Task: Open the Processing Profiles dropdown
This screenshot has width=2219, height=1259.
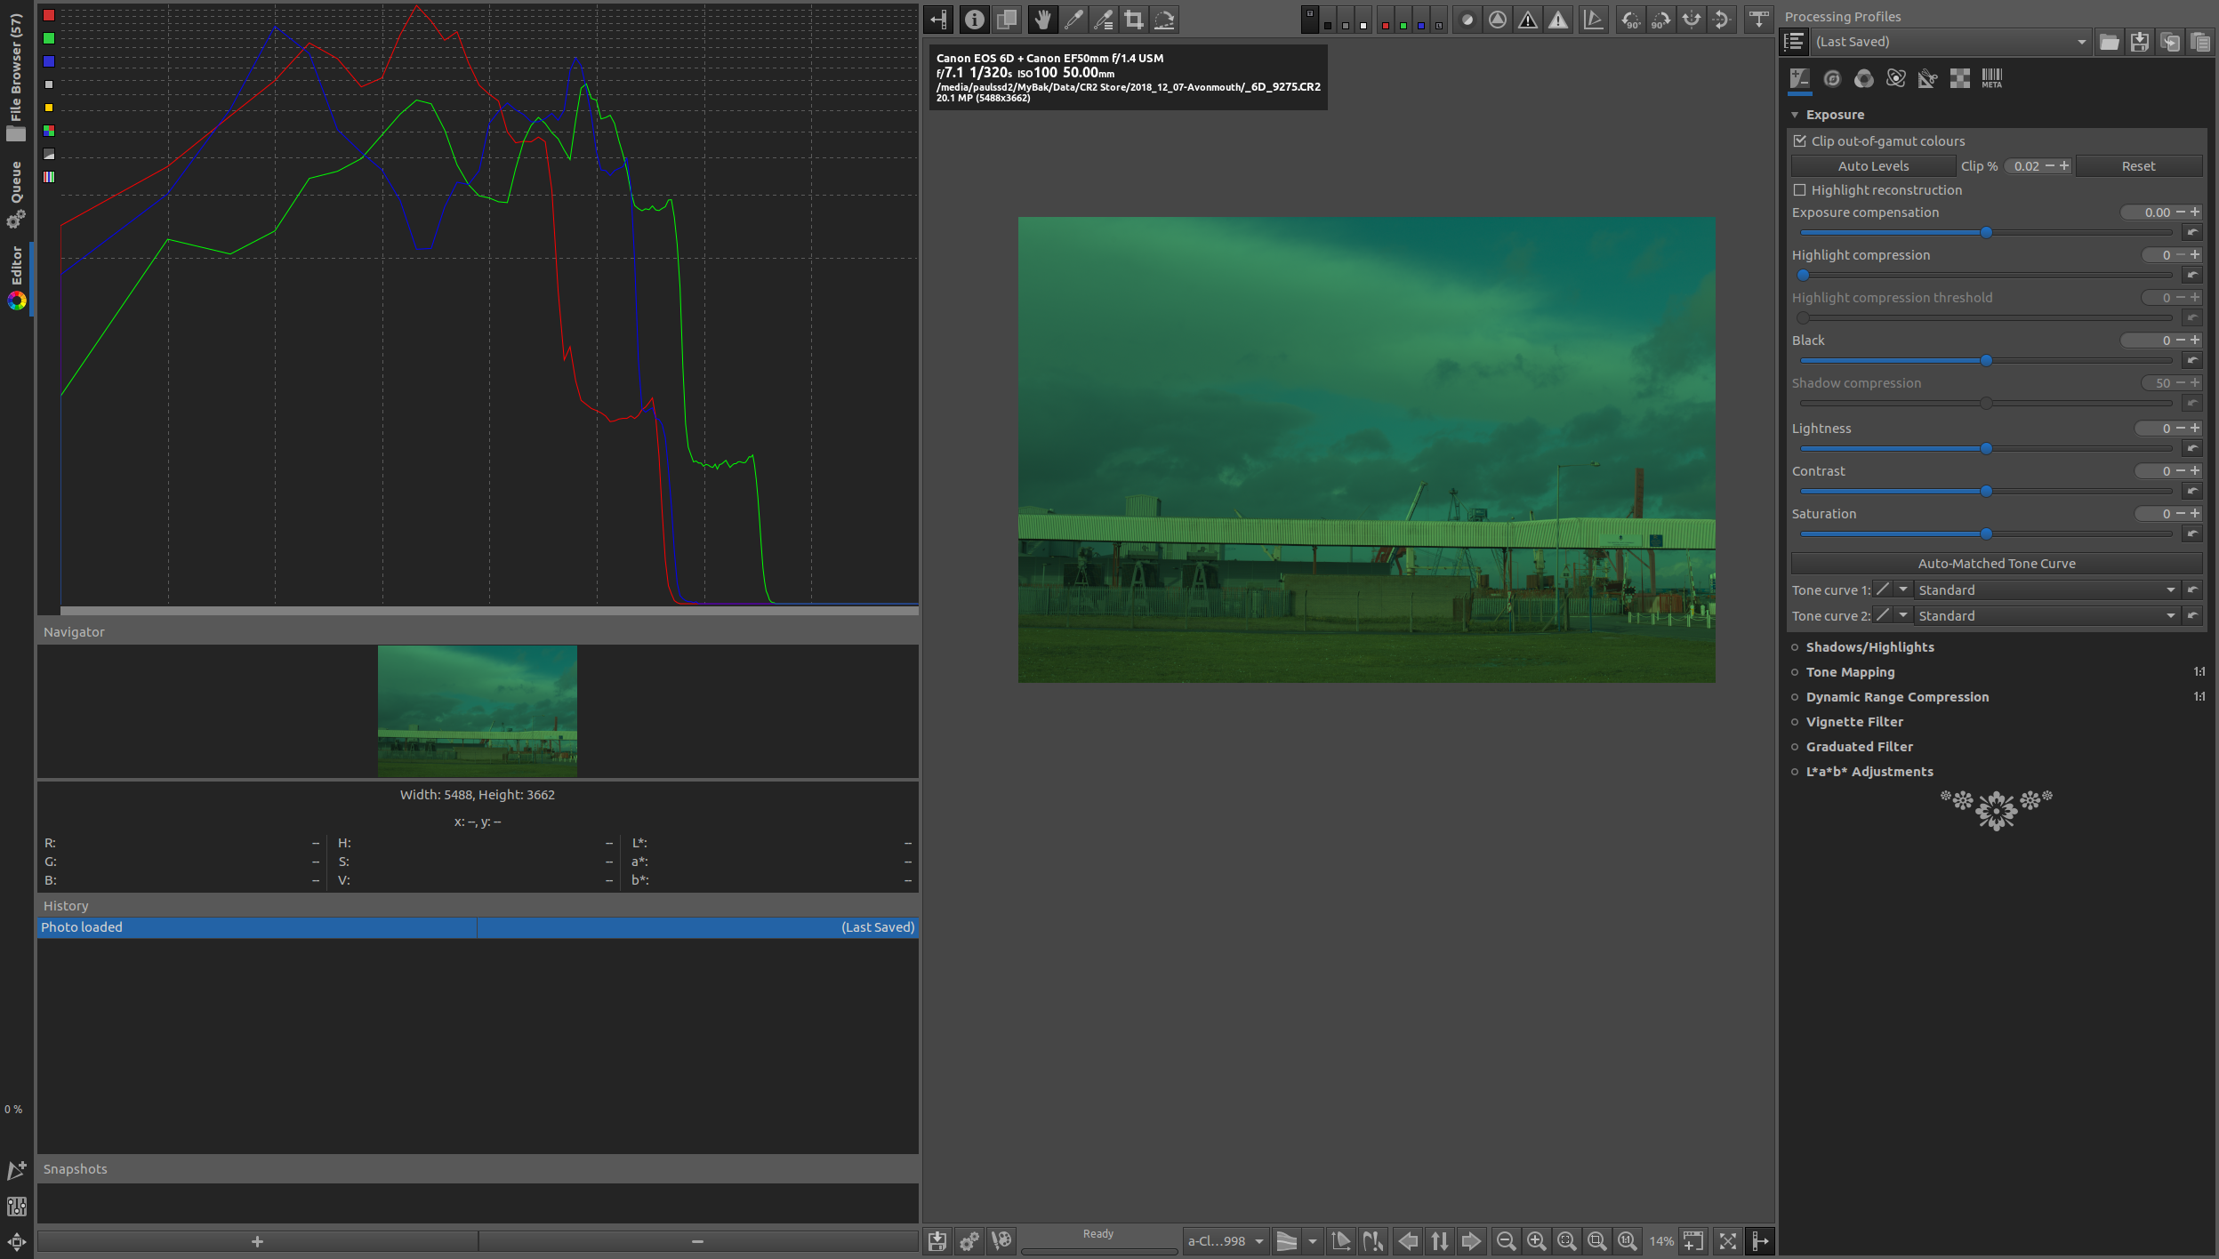Action: (x=1951, y=42)
